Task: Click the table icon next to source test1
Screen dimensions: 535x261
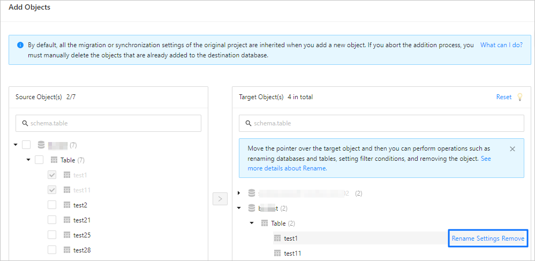Action: click(67, 175)
